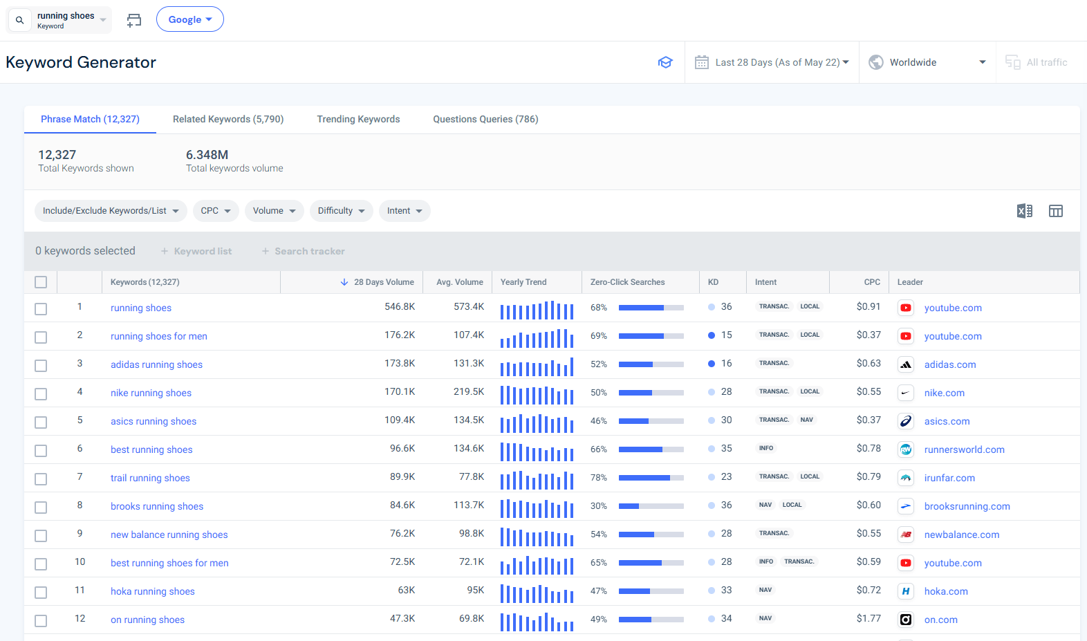This screenshot has height=641, width=1087.
Task: Open the education graduation cap icon
Action: pos(665,62)
